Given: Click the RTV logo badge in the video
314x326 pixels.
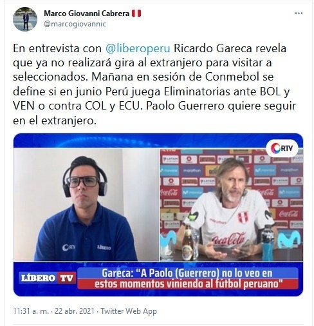Looking at the screenshot, I should pos(282,148).
